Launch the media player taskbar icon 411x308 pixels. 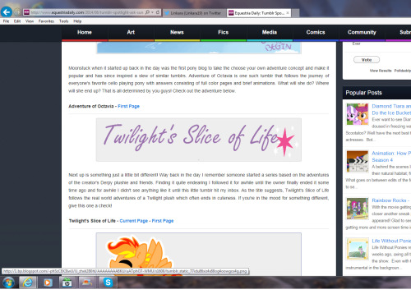click(x=48, y=283)
